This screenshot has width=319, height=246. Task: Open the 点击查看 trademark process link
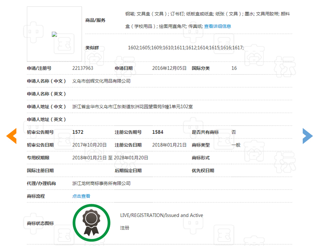[x=81, y=196]
